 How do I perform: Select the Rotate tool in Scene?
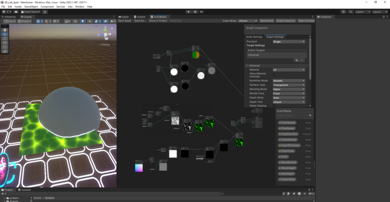point(5,38)
